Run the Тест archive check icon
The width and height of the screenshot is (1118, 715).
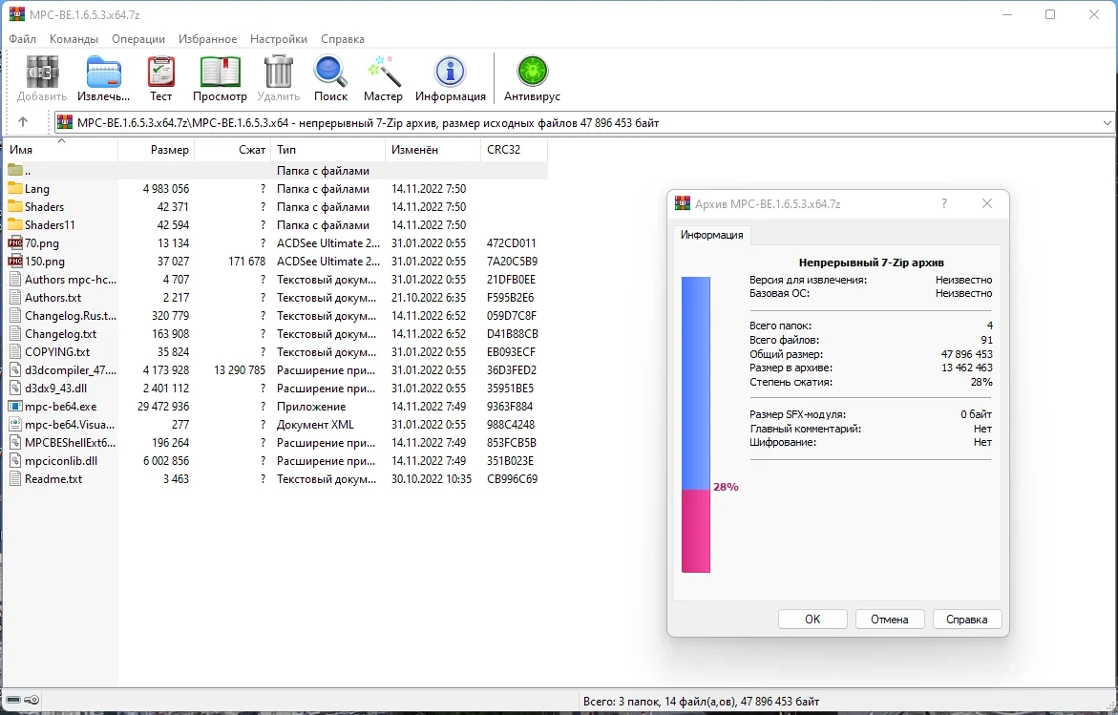(161, 72)
